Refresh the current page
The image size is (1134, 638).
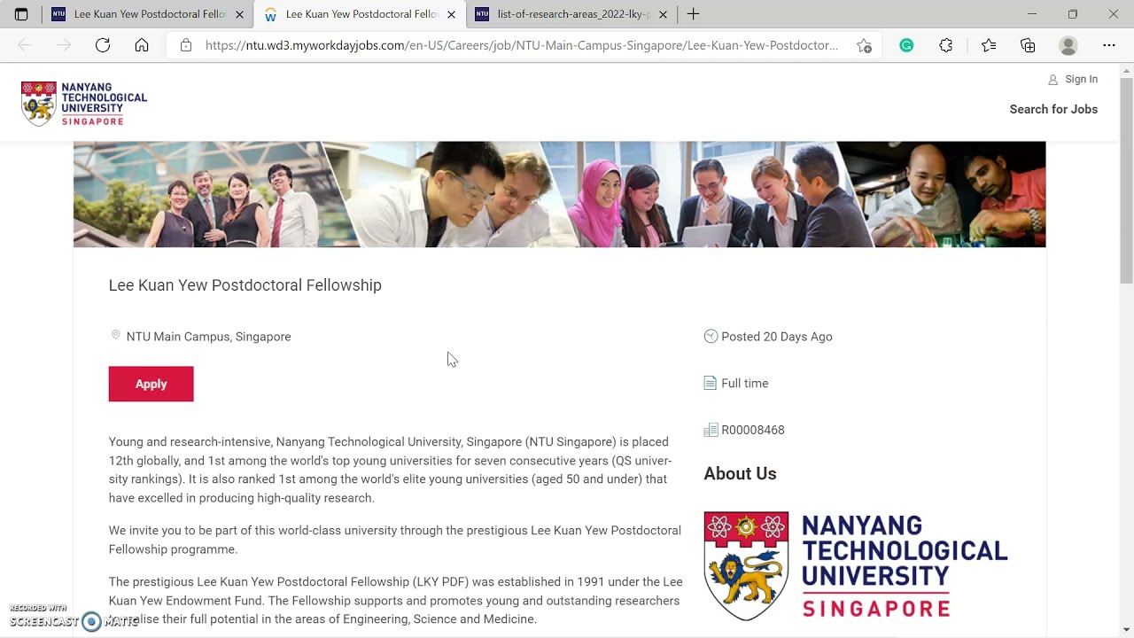coord(103,45)
